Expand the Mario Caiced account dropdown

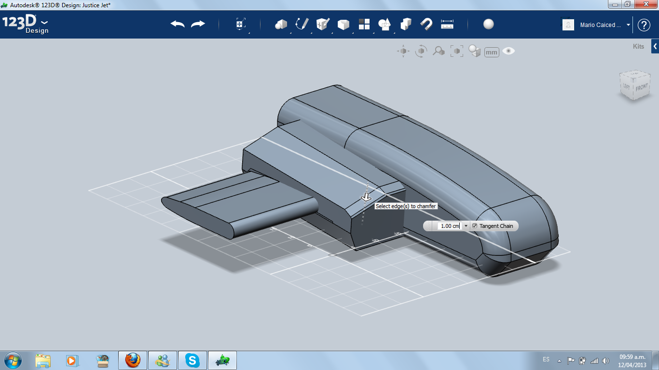click(628, 25)
